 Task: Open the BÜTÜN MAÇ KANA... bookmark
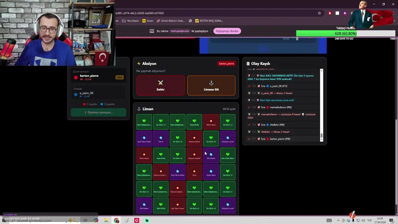pos(209,21)
